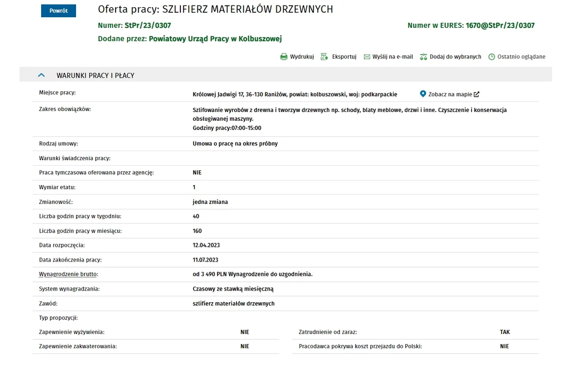Image resolution: width=577 pixels, height=365 pixels.
Task: Click the Miejsce pracy label
Action: pos(57,92)
